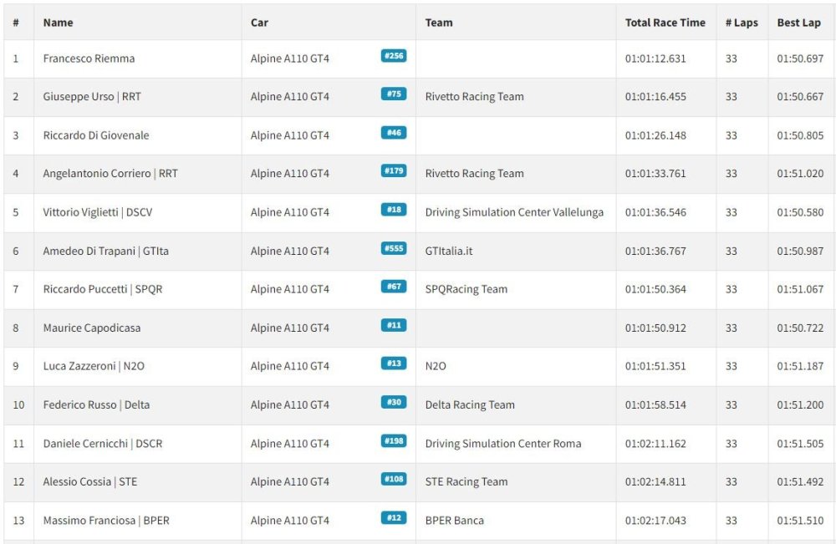
Task: Select driver name Riccardo Puccetti | SPQR
Action: point(103,289)
